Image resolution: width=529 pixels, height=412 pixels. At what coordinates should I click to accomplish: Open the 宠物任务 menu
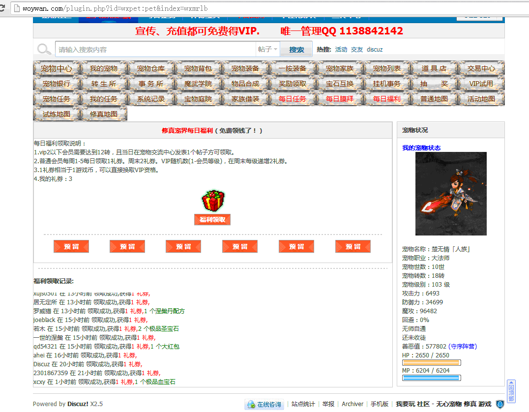(x=57, y=98)
